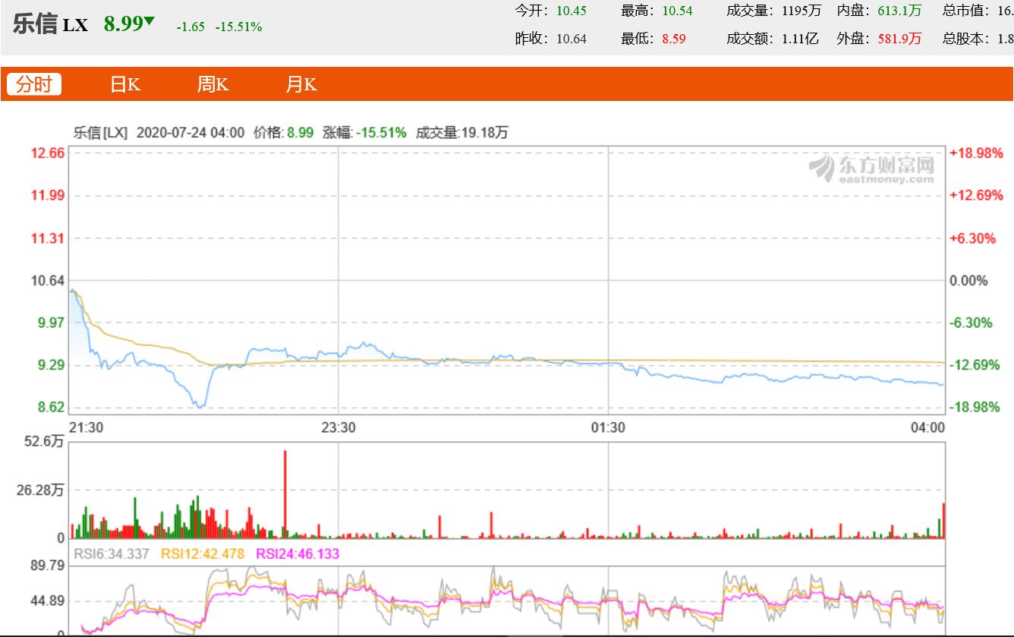This screenshot has width=1014, height=637.
Task: Click the 乐信 LX stock name
Action: [50, 24]
